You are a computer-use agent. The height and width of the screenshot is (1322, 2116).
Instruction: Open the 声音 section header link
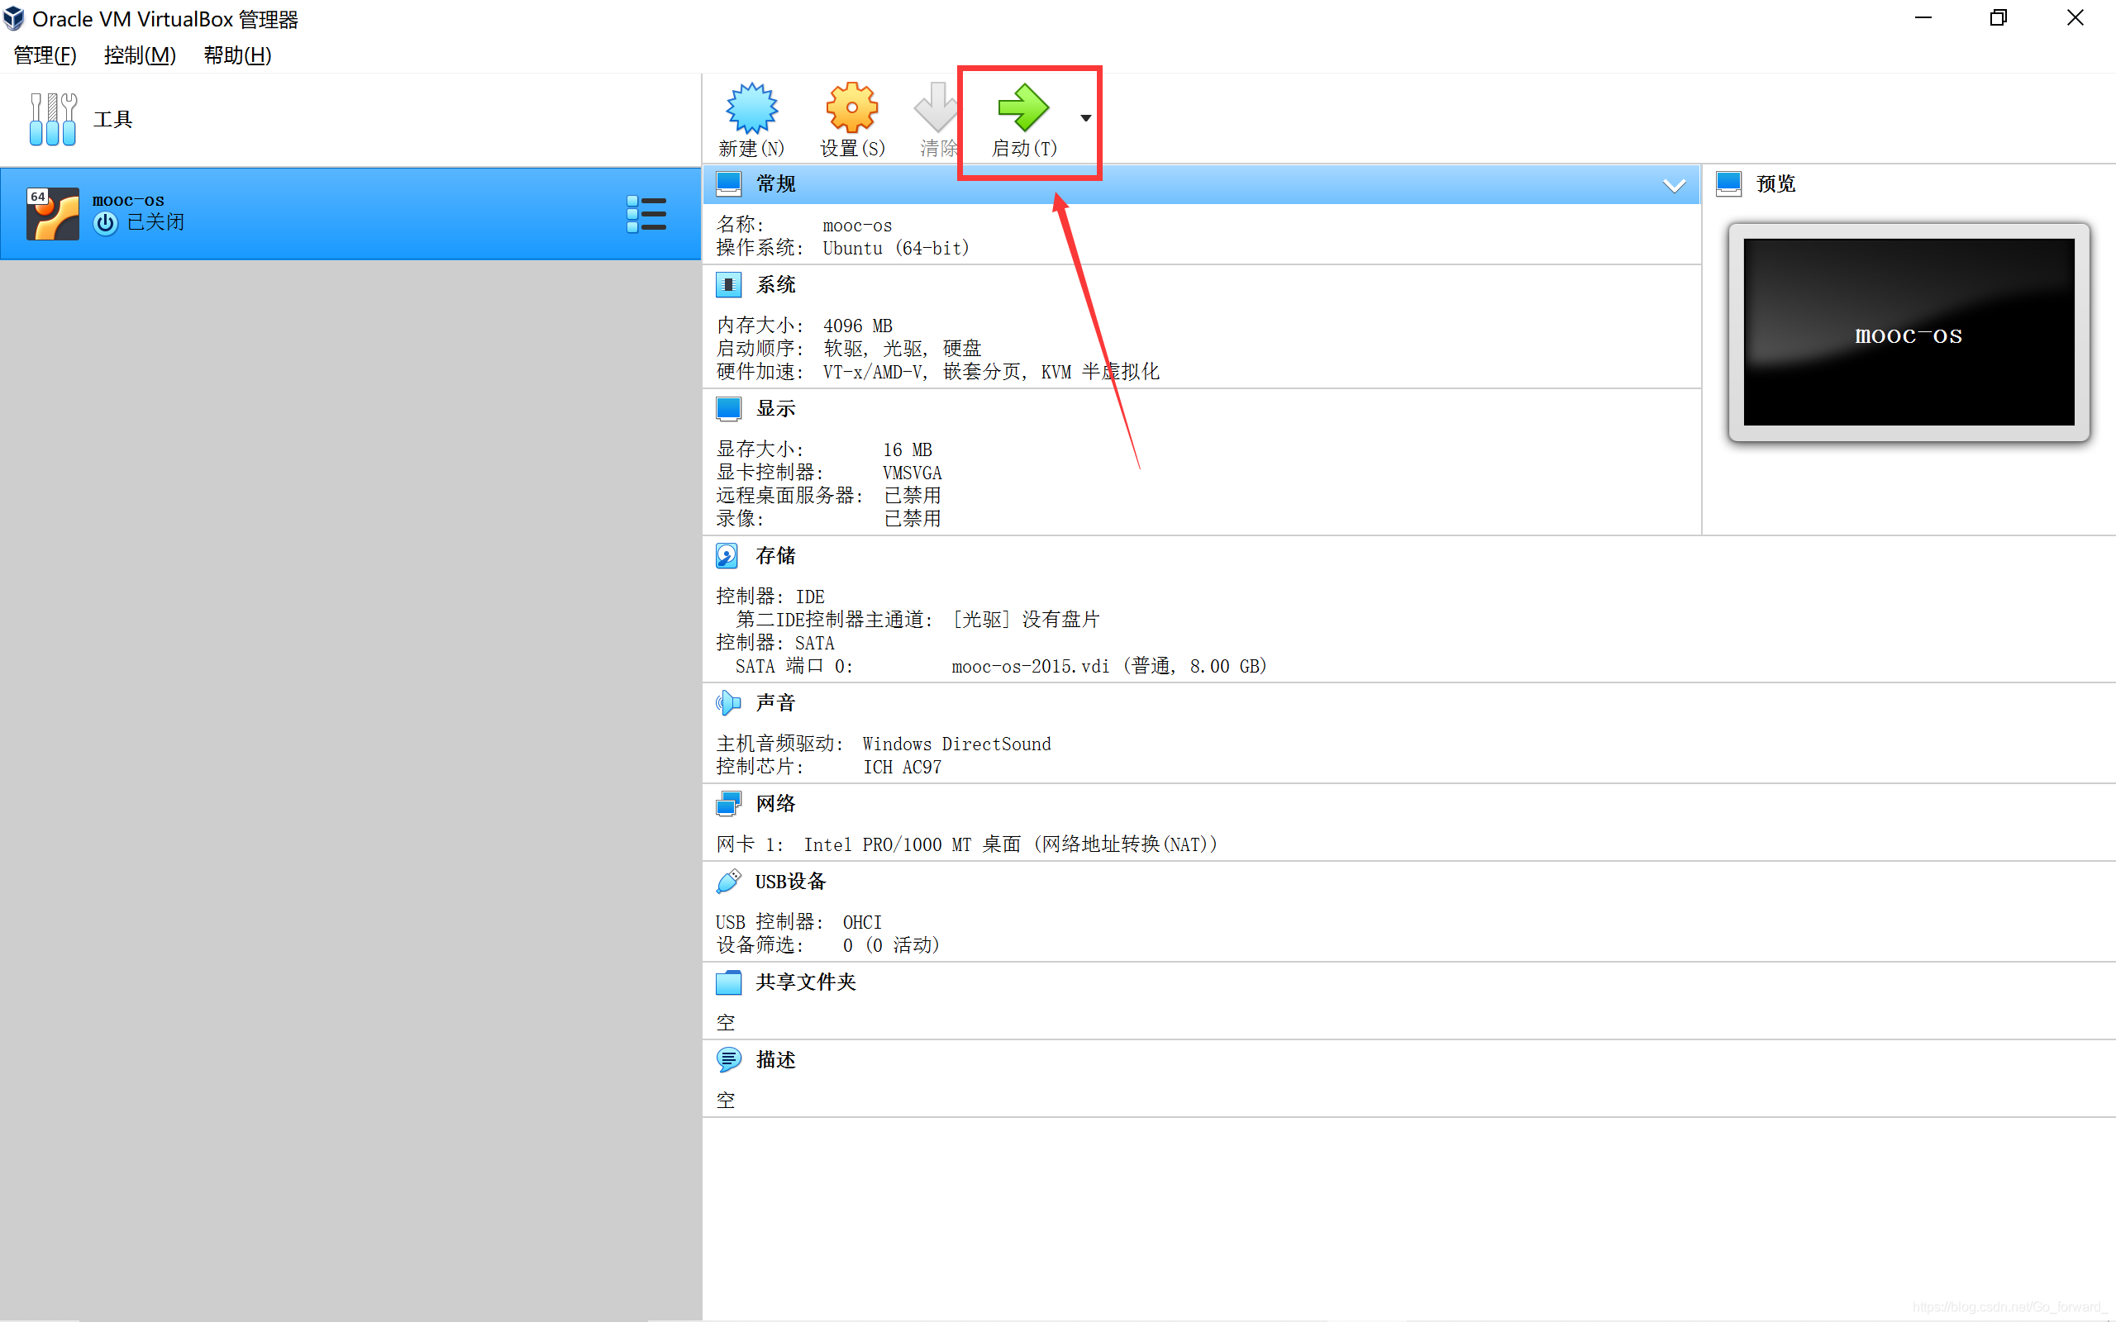coord(775,703)
